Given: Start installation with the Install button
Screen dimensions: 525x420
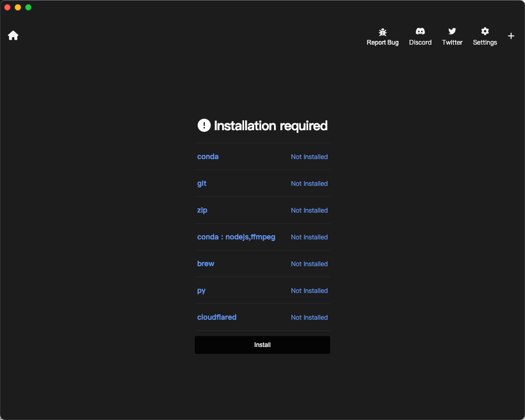Looking at the screenshot, I should (262, 344).
